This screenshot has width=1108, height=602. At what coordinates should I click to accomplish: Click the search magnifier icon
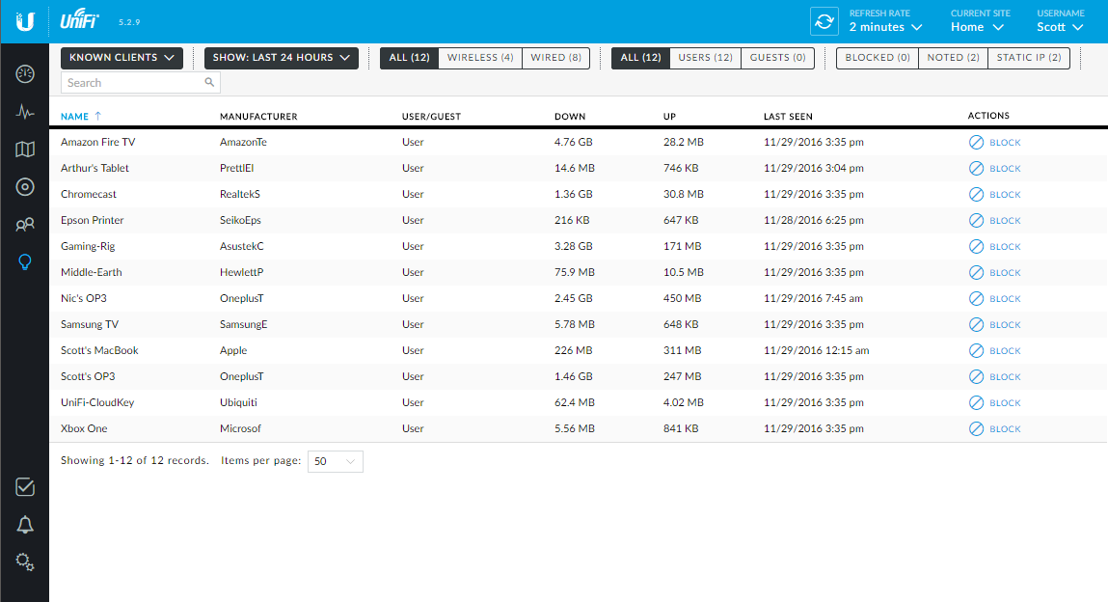[209, 82]
